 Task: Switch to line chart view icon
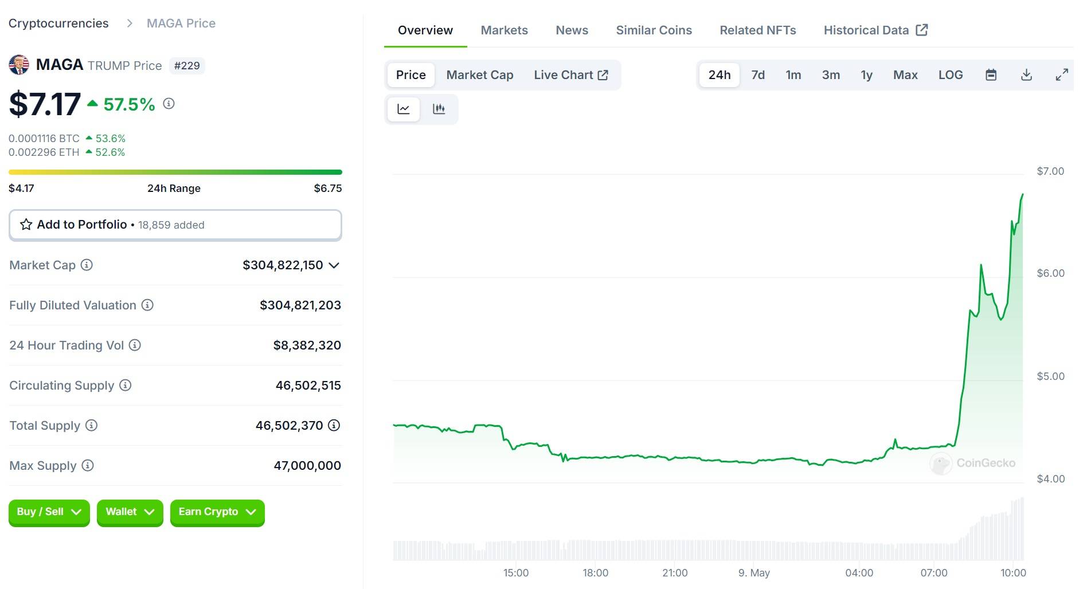[404, 109]
